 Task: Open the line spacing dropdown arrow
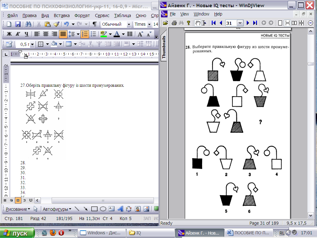point(78,34)
